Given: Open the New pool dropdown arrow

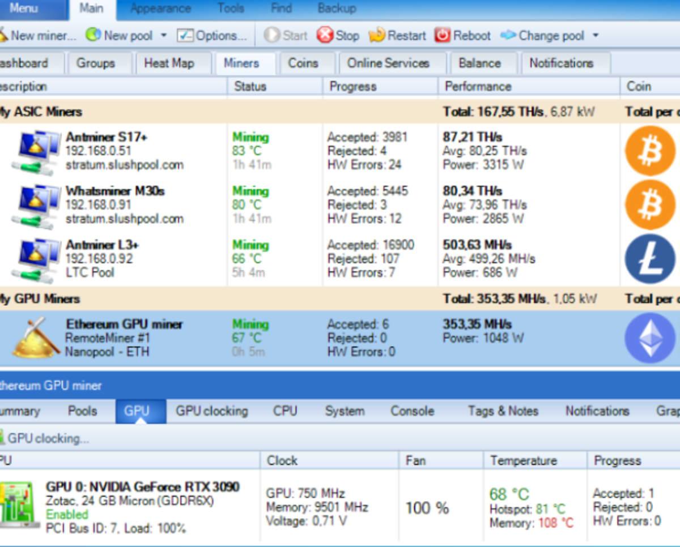Looking at the screenshot, I should click(x=164, y=36).
